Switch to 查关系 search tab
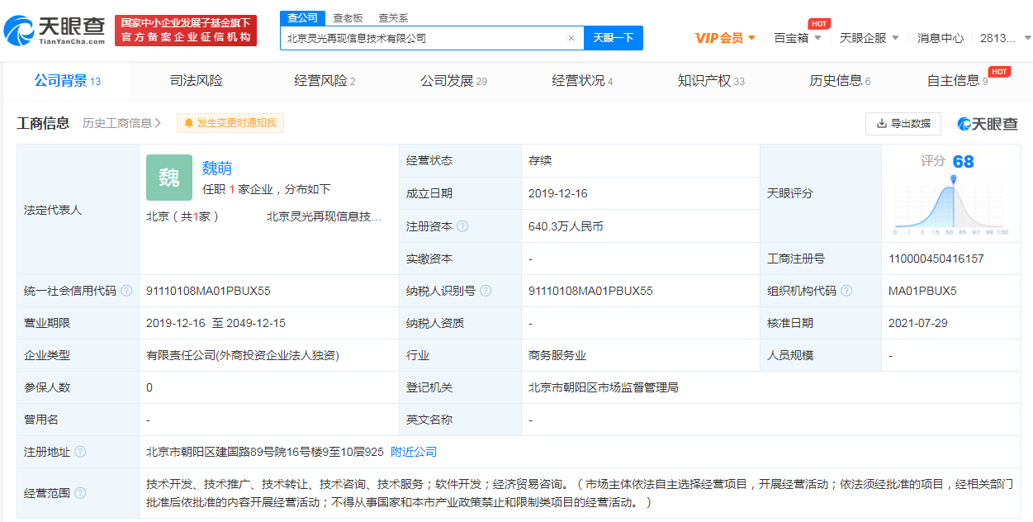Viewport: 1033px width, 522px height. click(393, 18)
